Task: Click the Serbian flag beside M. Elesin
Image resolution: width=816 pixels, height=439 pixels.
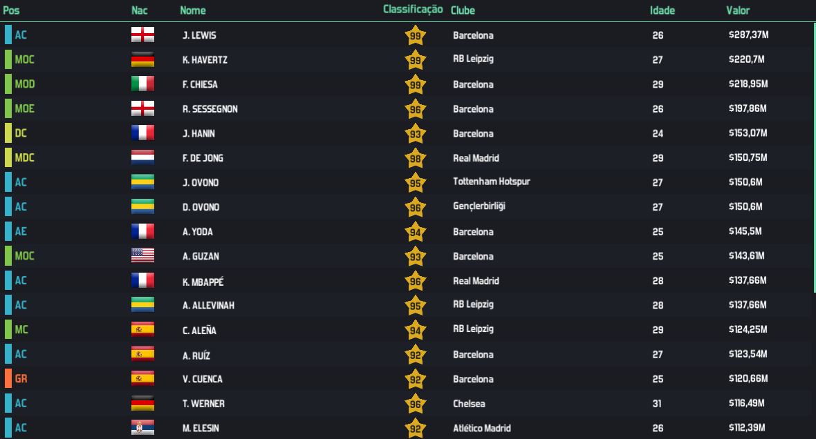Action: point(142,428)
